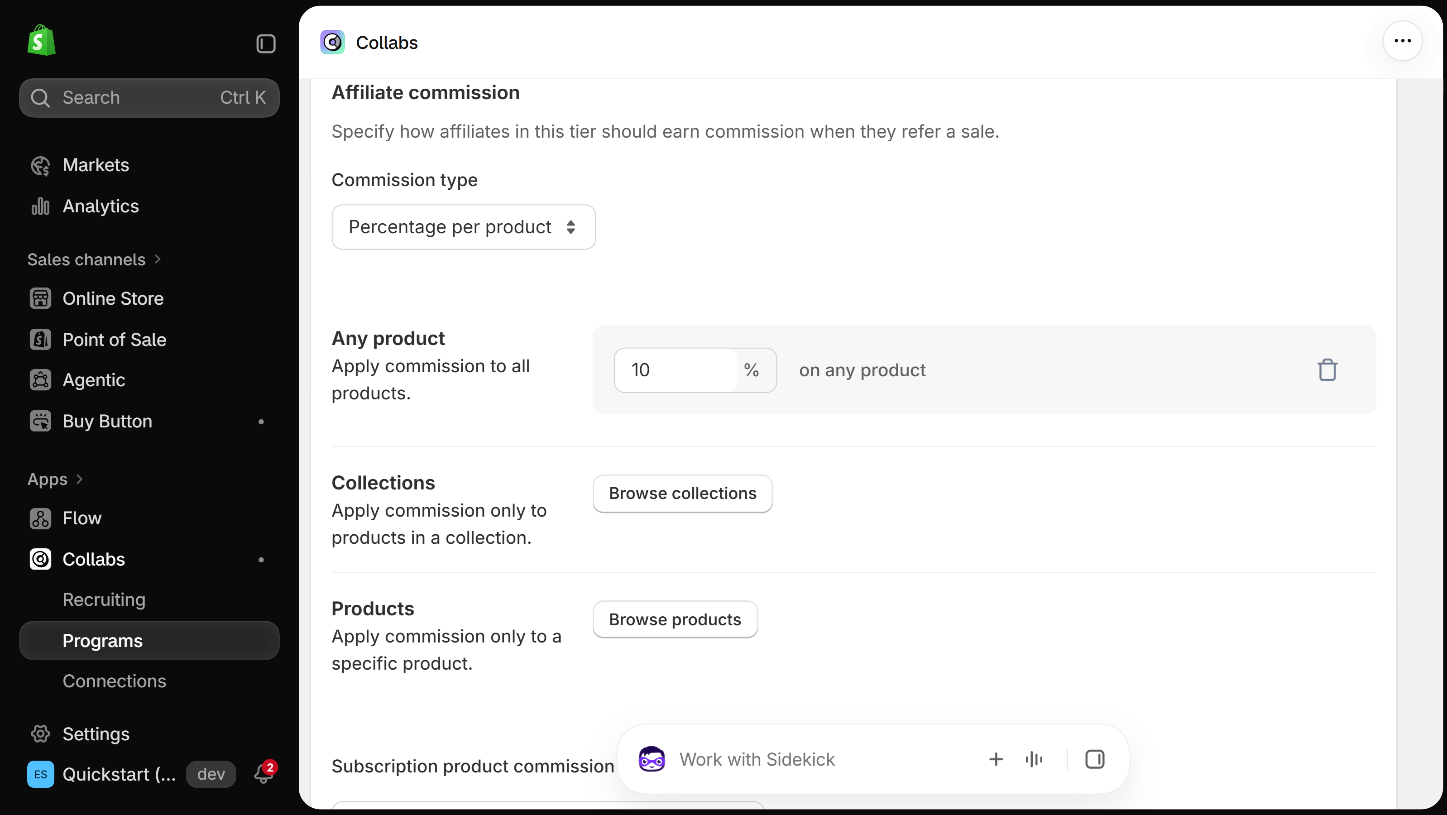Open Markets from the sidebar
This screenshot has width=1447, height=815.
click(x=96, y=165)
